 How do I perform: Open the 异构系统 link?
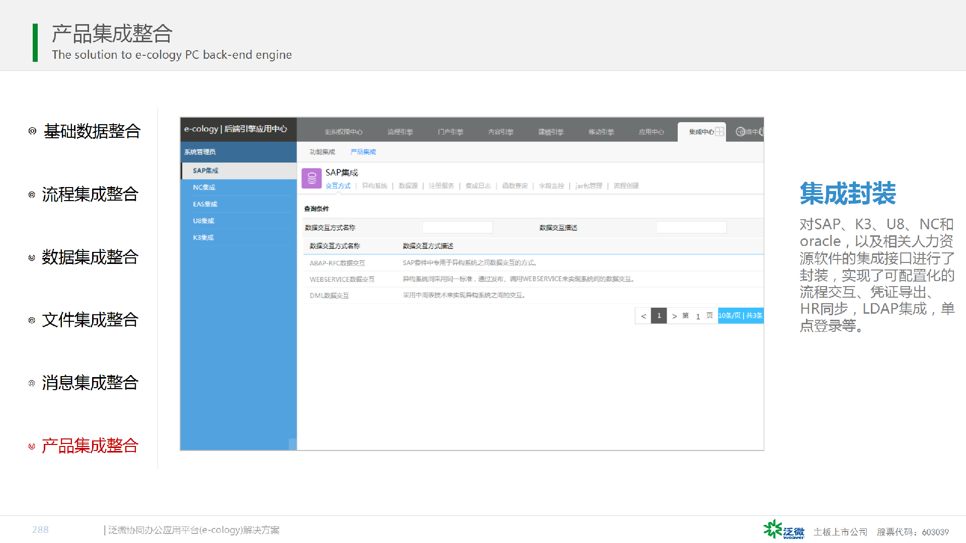[x=375, y=186]
